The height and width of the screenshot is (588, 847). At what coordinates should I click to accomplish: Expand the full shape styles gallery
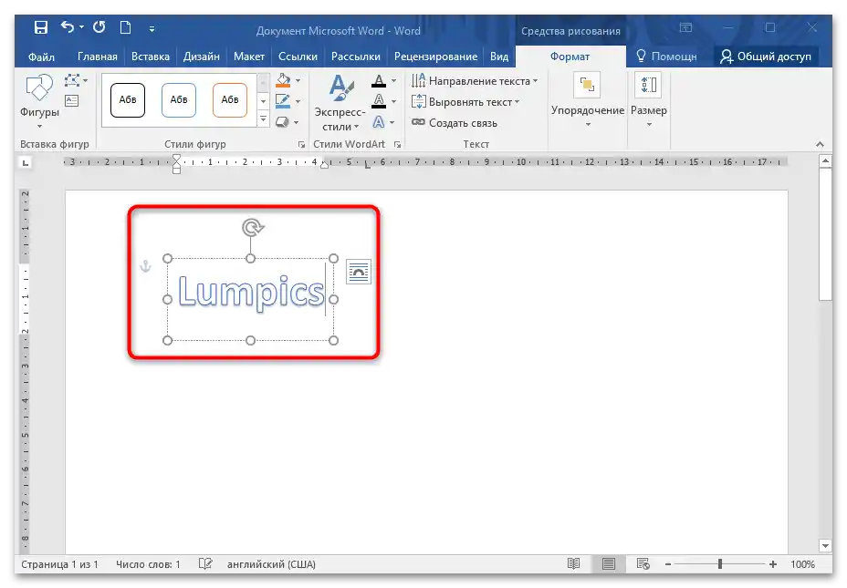(263, 119)
